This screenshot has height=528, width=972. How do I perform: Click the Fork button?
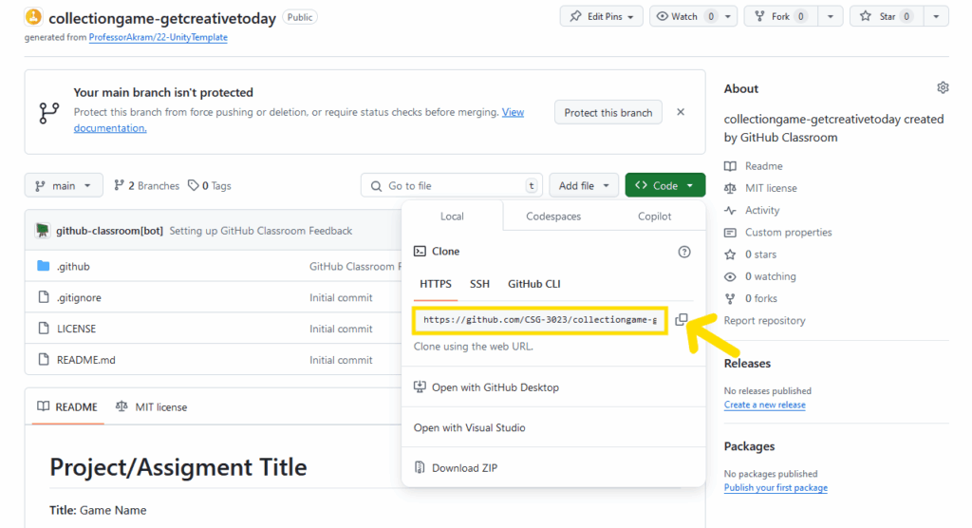(780, 17)
